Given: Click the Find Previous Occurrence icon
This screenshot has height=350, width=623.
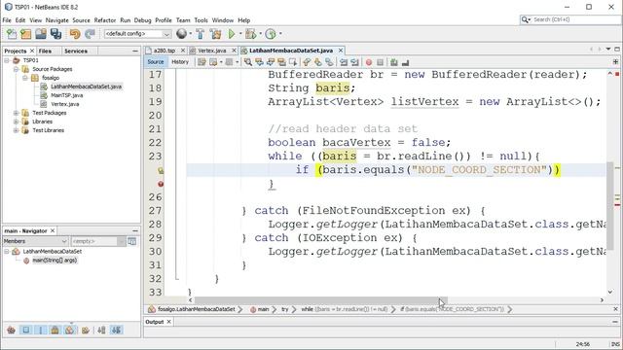Looking at the screenshot, I should pyautogui.click(x=260, y=62).
